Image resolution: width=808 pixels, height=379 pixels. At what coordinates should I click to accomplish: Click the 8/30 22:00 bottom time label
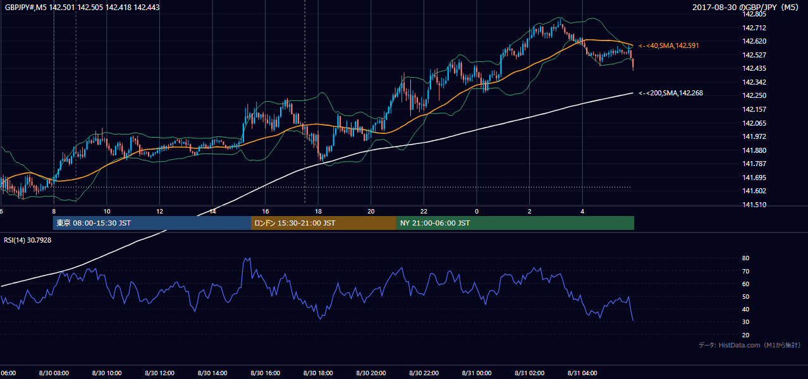(424, 373)
